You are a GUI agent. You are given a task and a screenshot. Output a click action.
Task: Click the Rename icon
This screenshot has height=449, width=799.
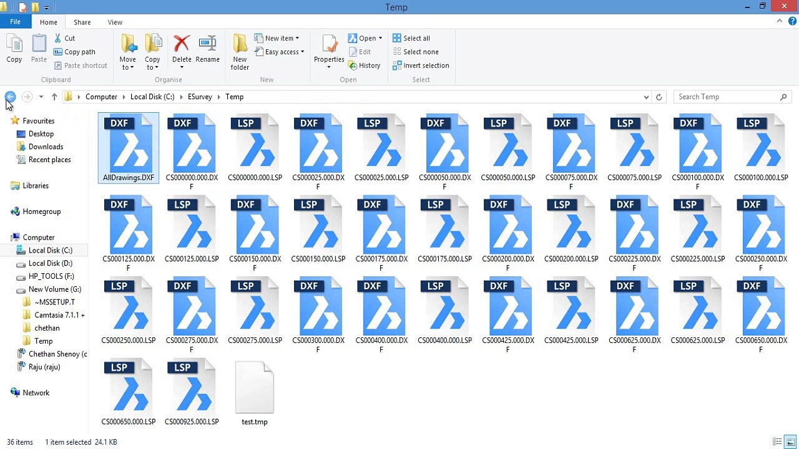207,50
